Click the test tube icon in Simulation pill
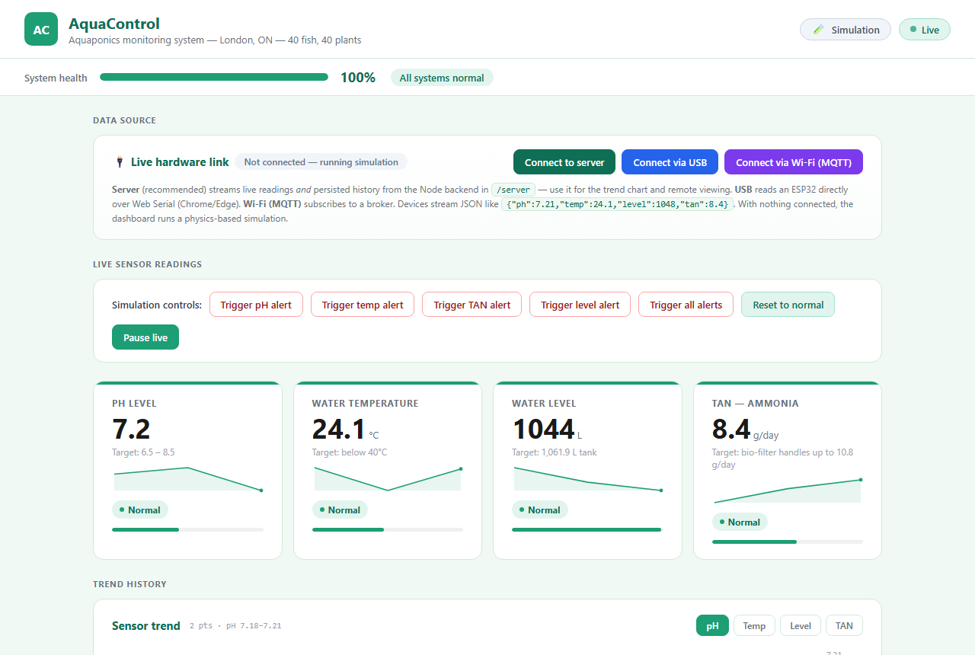 click(x=819, y=30)
